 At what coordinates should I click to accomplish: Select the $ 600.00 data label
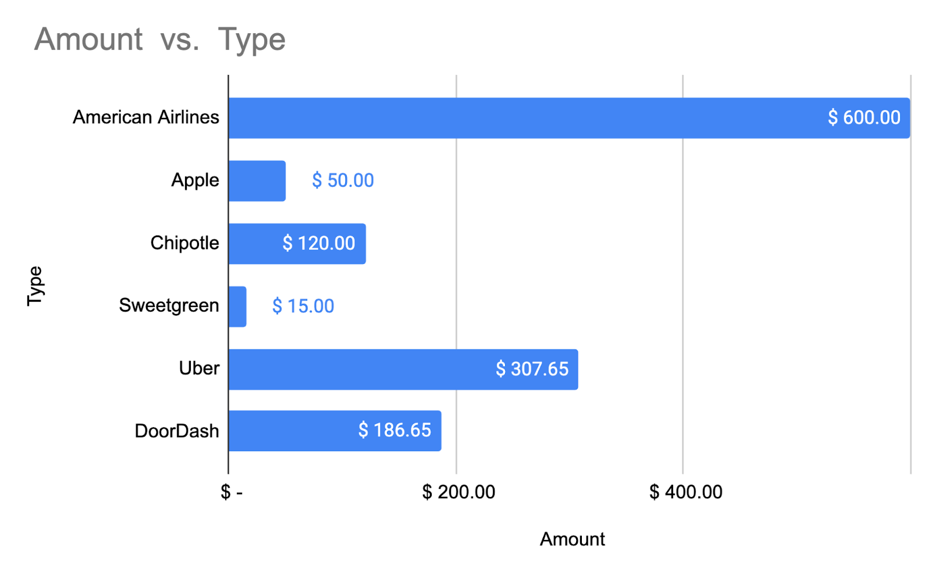pos(864,117)
